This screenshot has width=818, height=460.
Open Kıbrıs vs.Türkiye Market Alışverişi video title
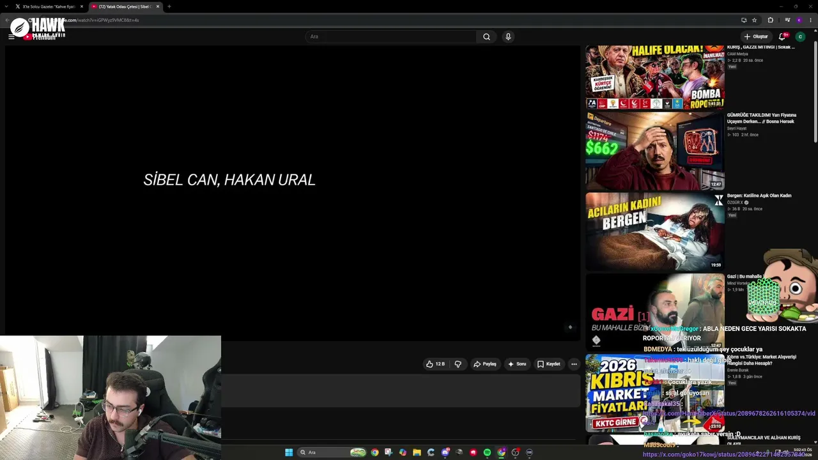762,360
